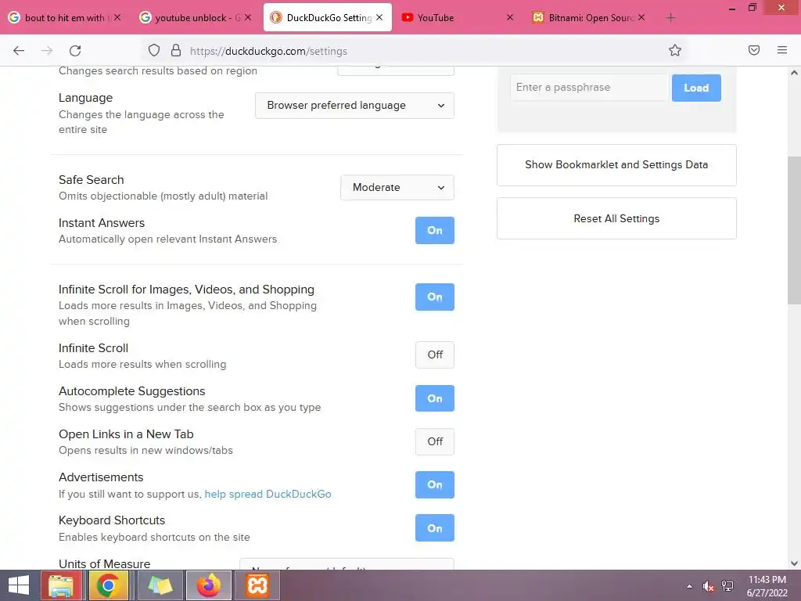Click the Firefox taskbar icon
801x601 pixels.
(208, 585)
